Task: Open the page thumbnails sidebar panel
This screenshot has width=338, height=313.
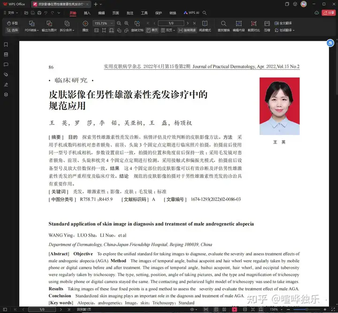Action: pyautogui.click(x=6, y=54)
